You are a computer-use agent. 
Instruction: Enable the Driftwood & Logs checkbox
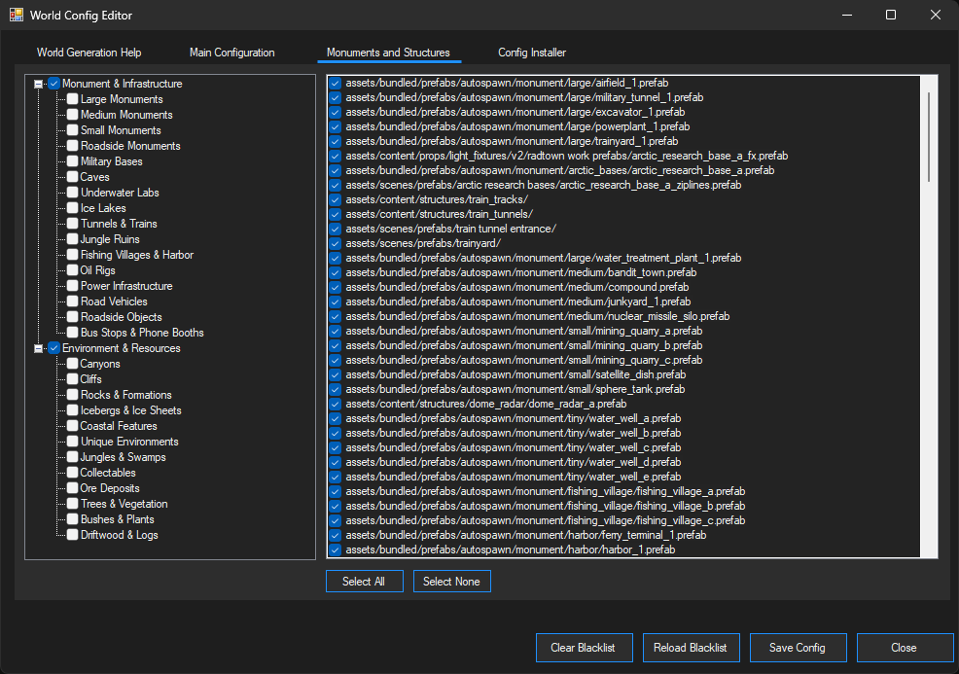[x=71, y=534]
